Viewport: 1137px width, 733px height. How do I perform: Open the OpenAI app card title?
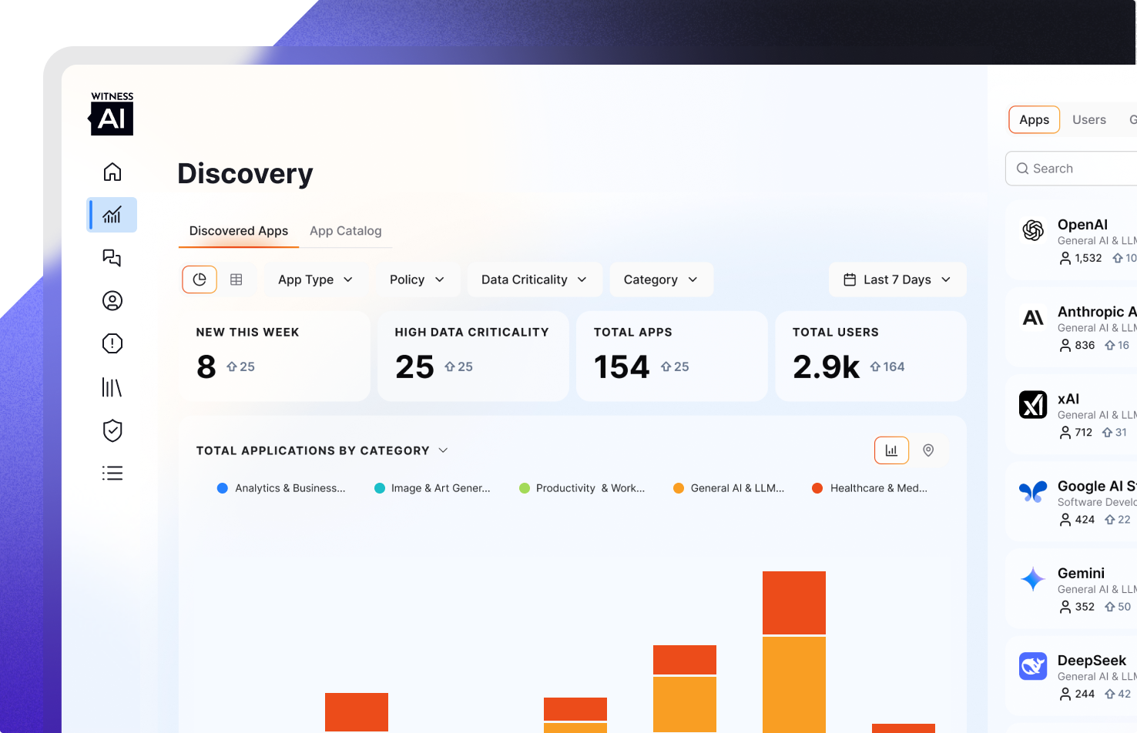[1082, 225]
